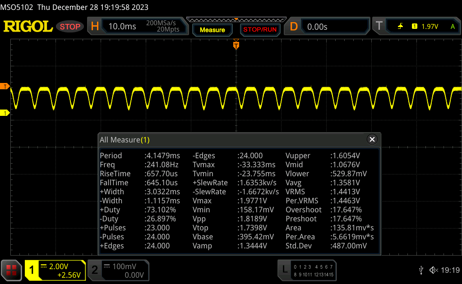The width and height of the screenshot is (462, 284).
Task: Click the RIGOL logo
Action: click(28, 27)
